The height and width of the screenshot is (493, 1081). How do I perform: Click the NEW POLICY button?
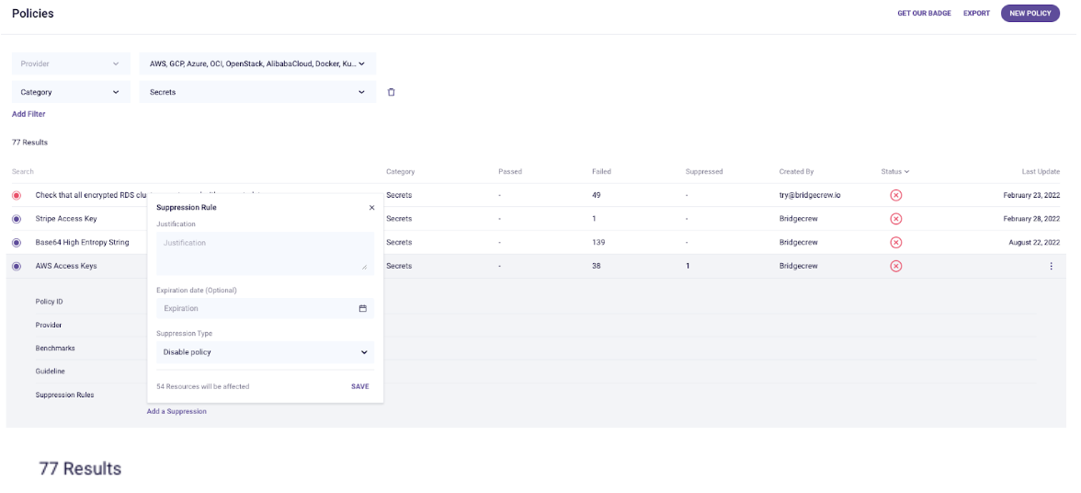point(1030,13)
